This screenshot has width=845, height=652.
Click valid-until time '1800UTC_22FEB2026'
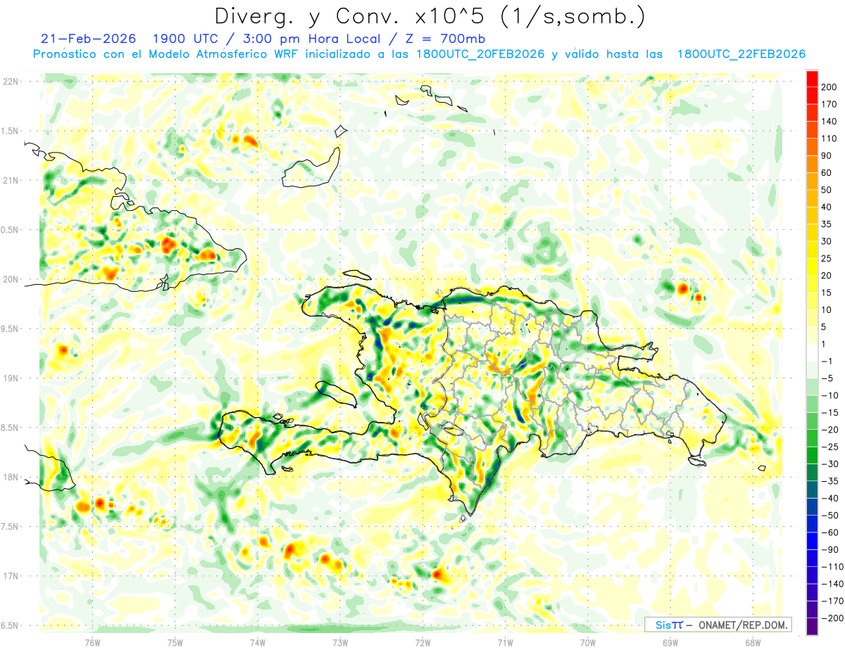tap(741, 54)
